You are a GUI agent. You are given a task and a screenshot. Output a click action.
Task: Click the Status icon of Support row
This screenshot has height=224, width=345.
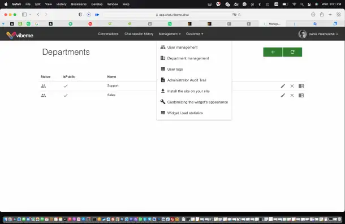[x=44, y=86]
